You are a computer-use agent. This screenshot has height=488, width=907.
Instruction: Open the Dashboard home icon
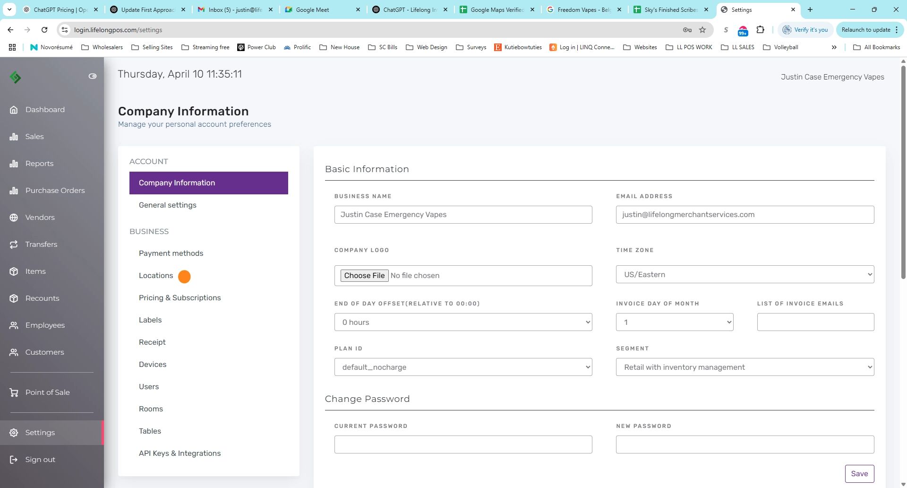point(14,110)
